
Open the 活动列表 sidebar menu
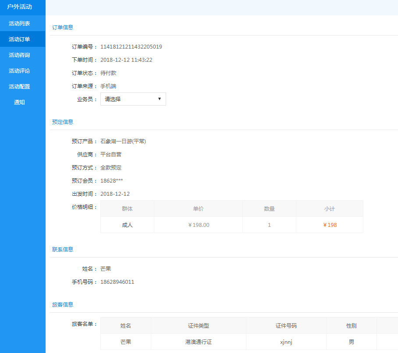pyautogui.click(x=19, y=23)
